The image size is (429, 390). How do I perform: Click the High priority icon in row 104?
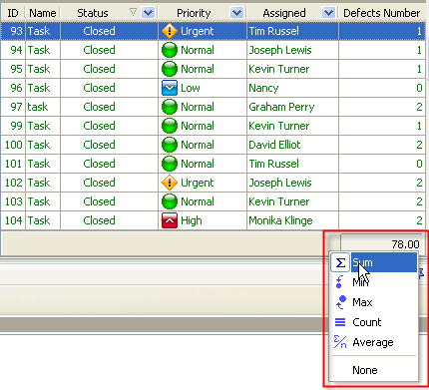pyautogui.click(x=170, y=220)
